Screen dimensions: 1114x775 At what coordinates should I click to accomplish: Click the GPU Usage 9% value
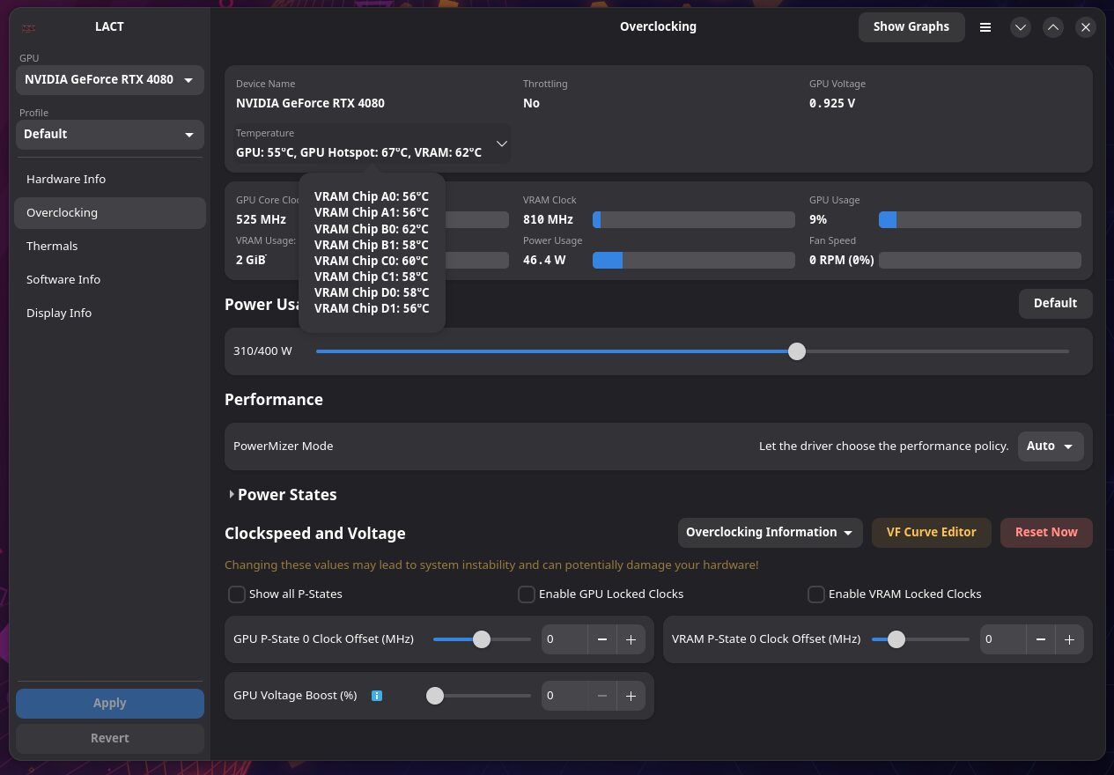818,219
